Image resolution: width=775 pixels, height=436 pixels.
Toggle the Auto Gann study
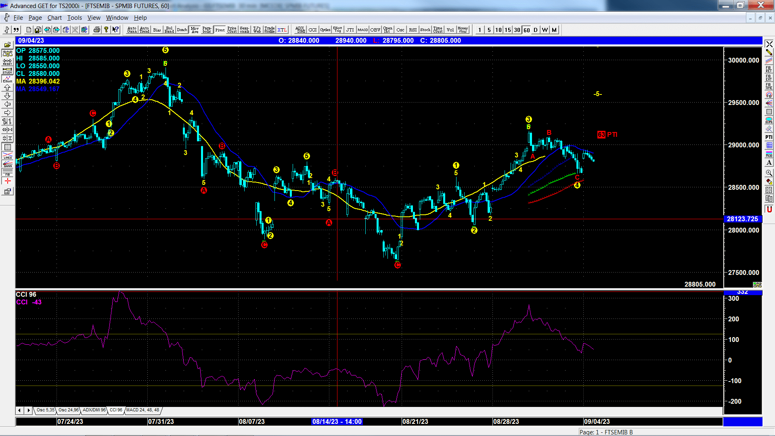pos(132,30)
